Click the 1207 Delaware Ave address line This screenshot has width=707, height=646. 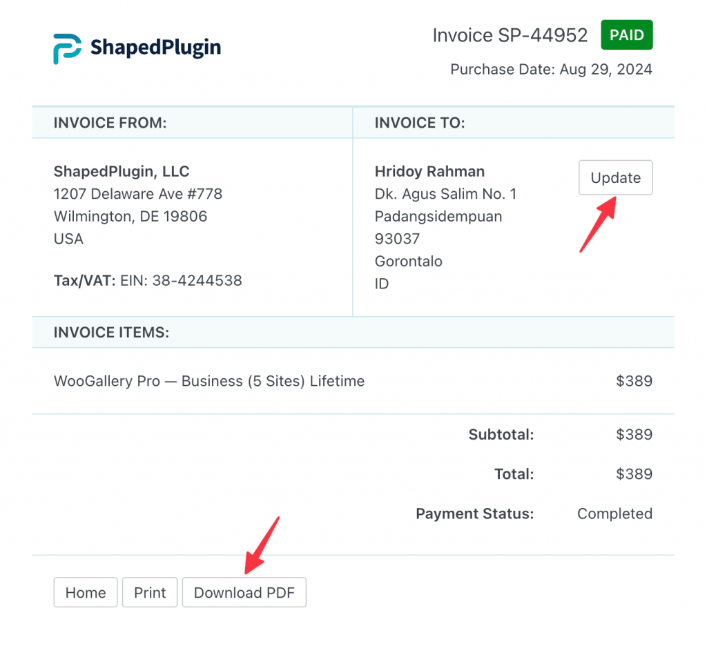coord(138,194)
